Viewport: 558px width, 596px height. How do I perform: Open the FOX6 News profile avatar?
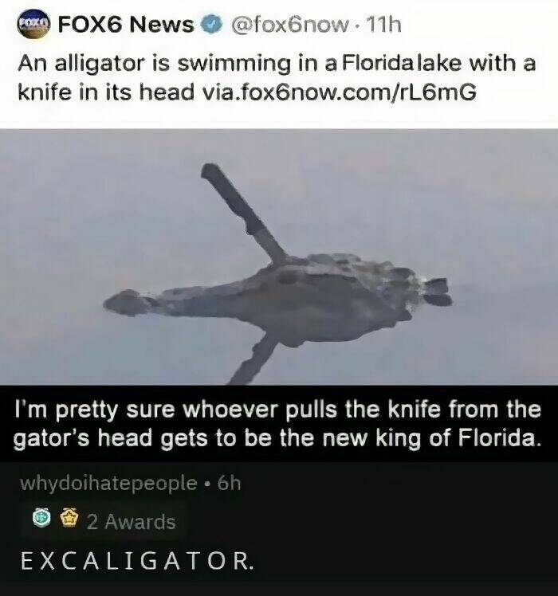coord(33,25)
